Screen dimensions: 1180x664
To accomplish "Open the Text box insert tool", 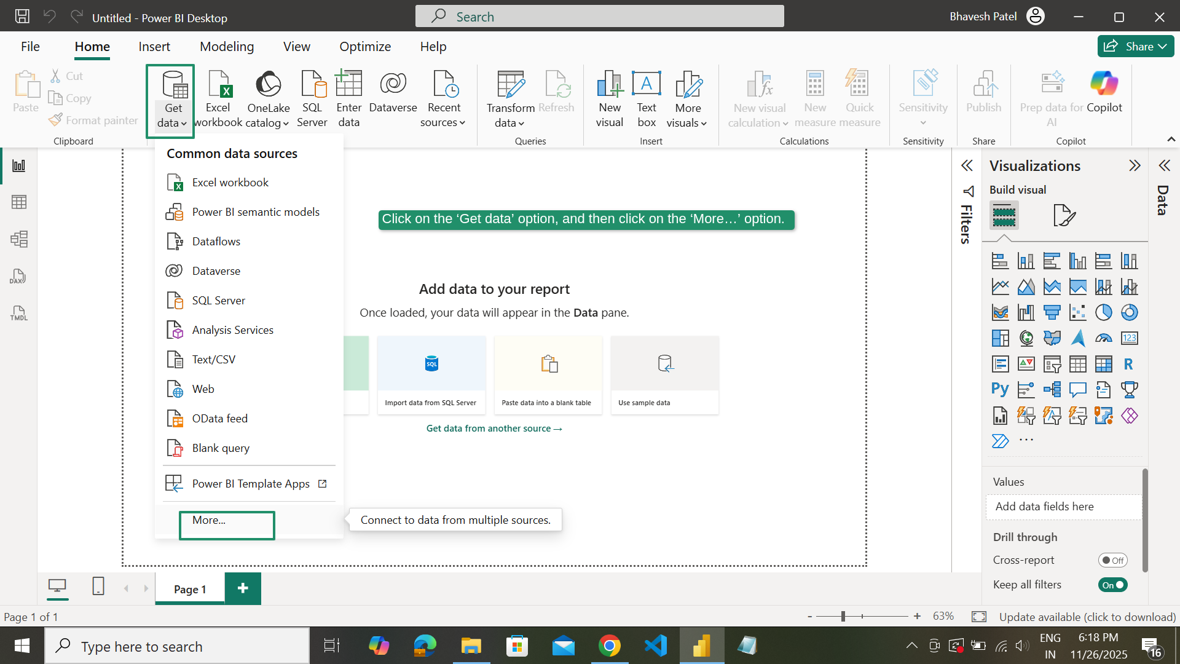I will pos(646,98).
